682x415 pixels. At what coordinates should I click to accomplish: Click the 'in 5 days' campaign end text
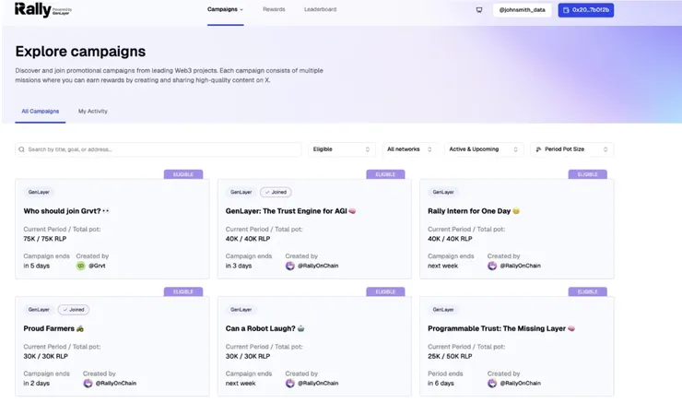tap(37, 266)
